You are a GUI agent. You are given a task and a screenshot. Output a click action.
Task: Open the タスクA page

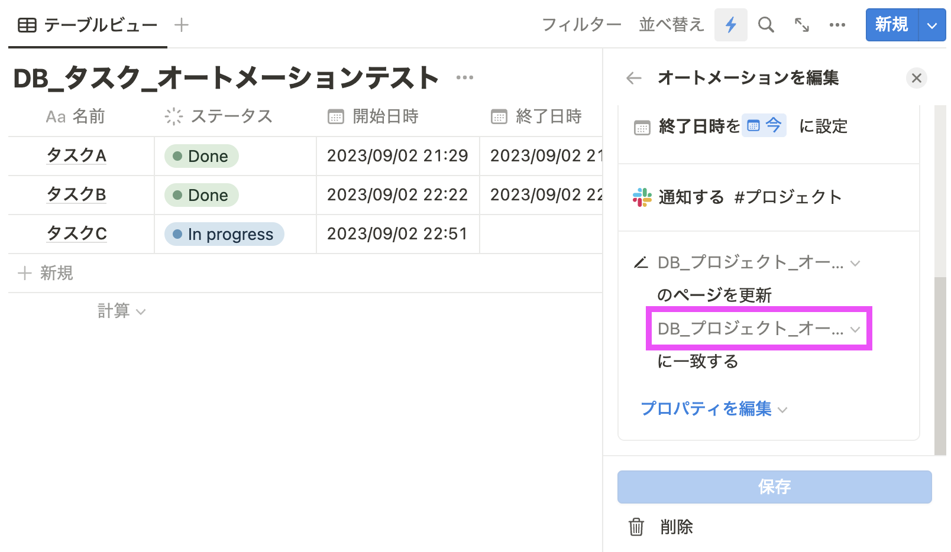(x=77, y=155)
